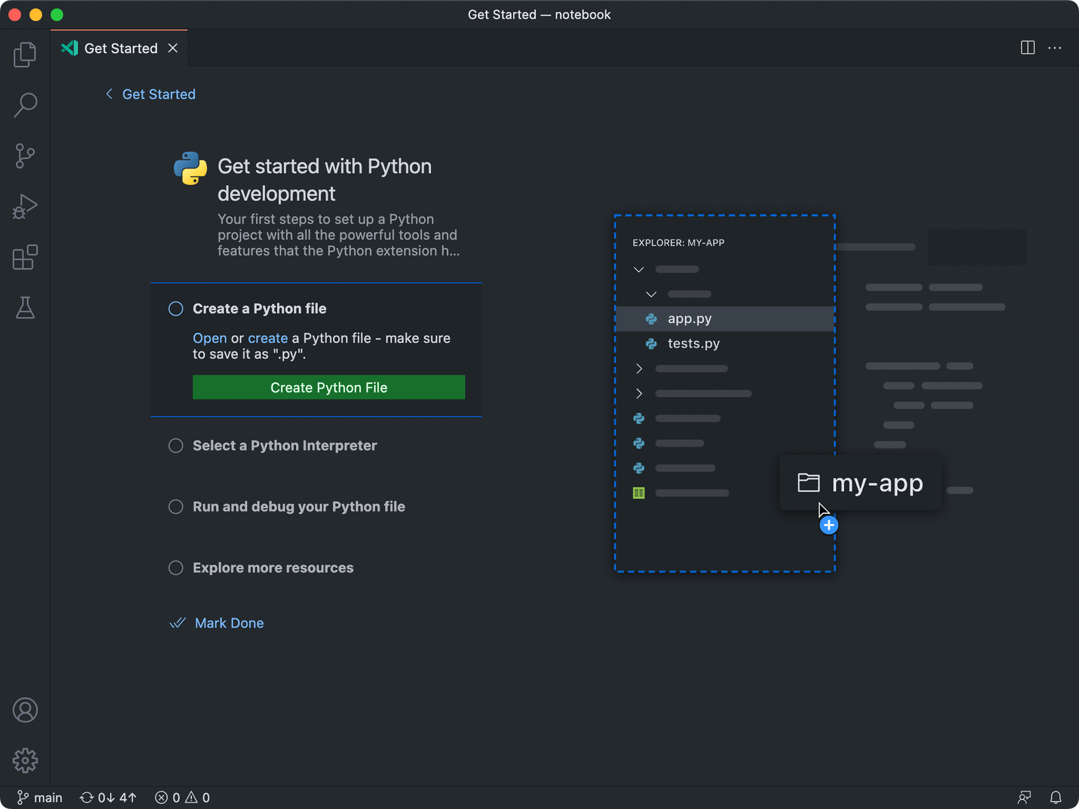Open the Explorer view in activity bar
Image resolution: width=1079 pixels, height=809 pixels.
coord(25,54)
